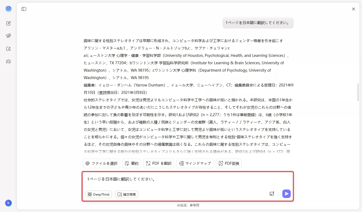This screenshot has width=362, height=212.
Task: Enable DeepThink mode
Action: coord(98,194)
